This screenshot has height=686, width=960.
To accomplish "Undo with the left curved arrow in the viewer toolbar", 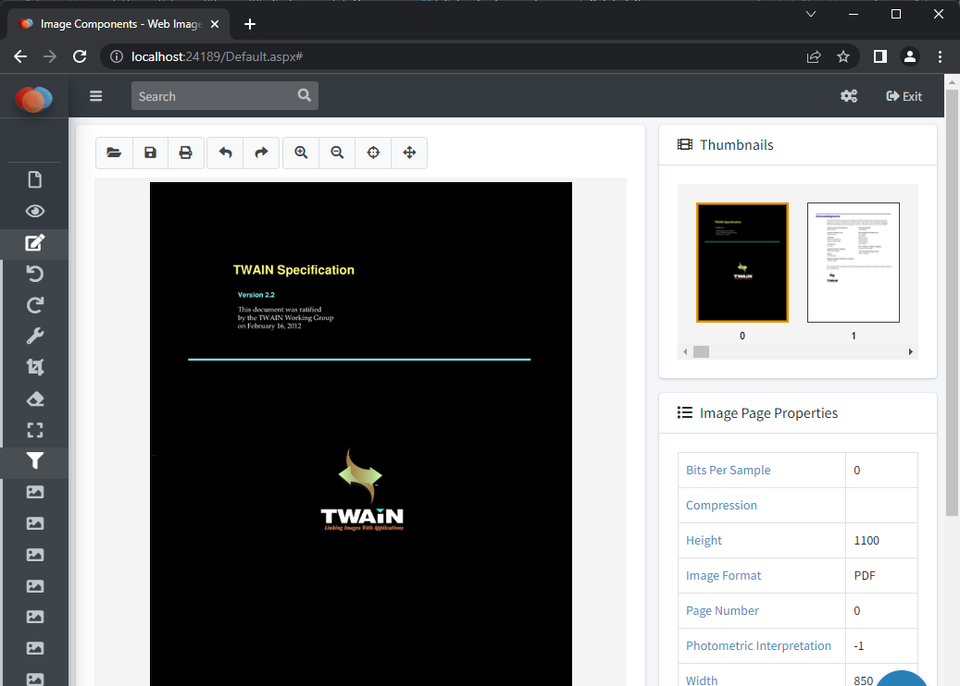I will click(x=225, y=153).
